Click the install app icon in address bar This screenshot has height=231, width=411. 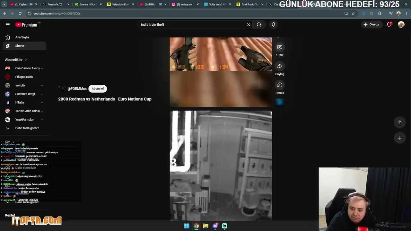coord(346,13)
